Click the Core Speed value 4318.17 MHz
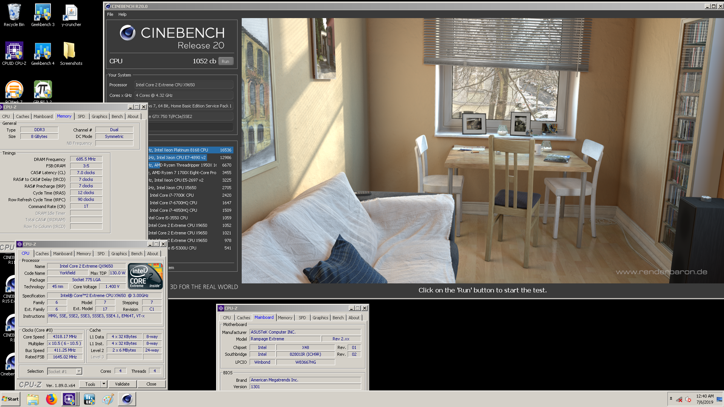 (65, 337)
